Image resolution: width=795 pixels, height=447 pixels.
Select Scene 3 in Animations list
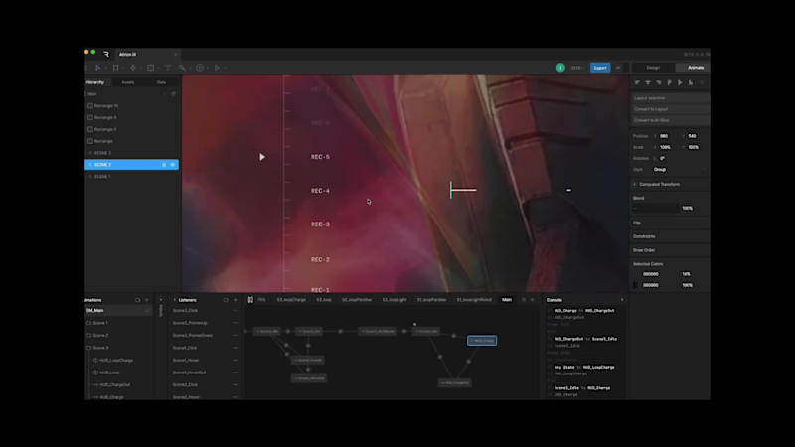click(x=100, y=348)
